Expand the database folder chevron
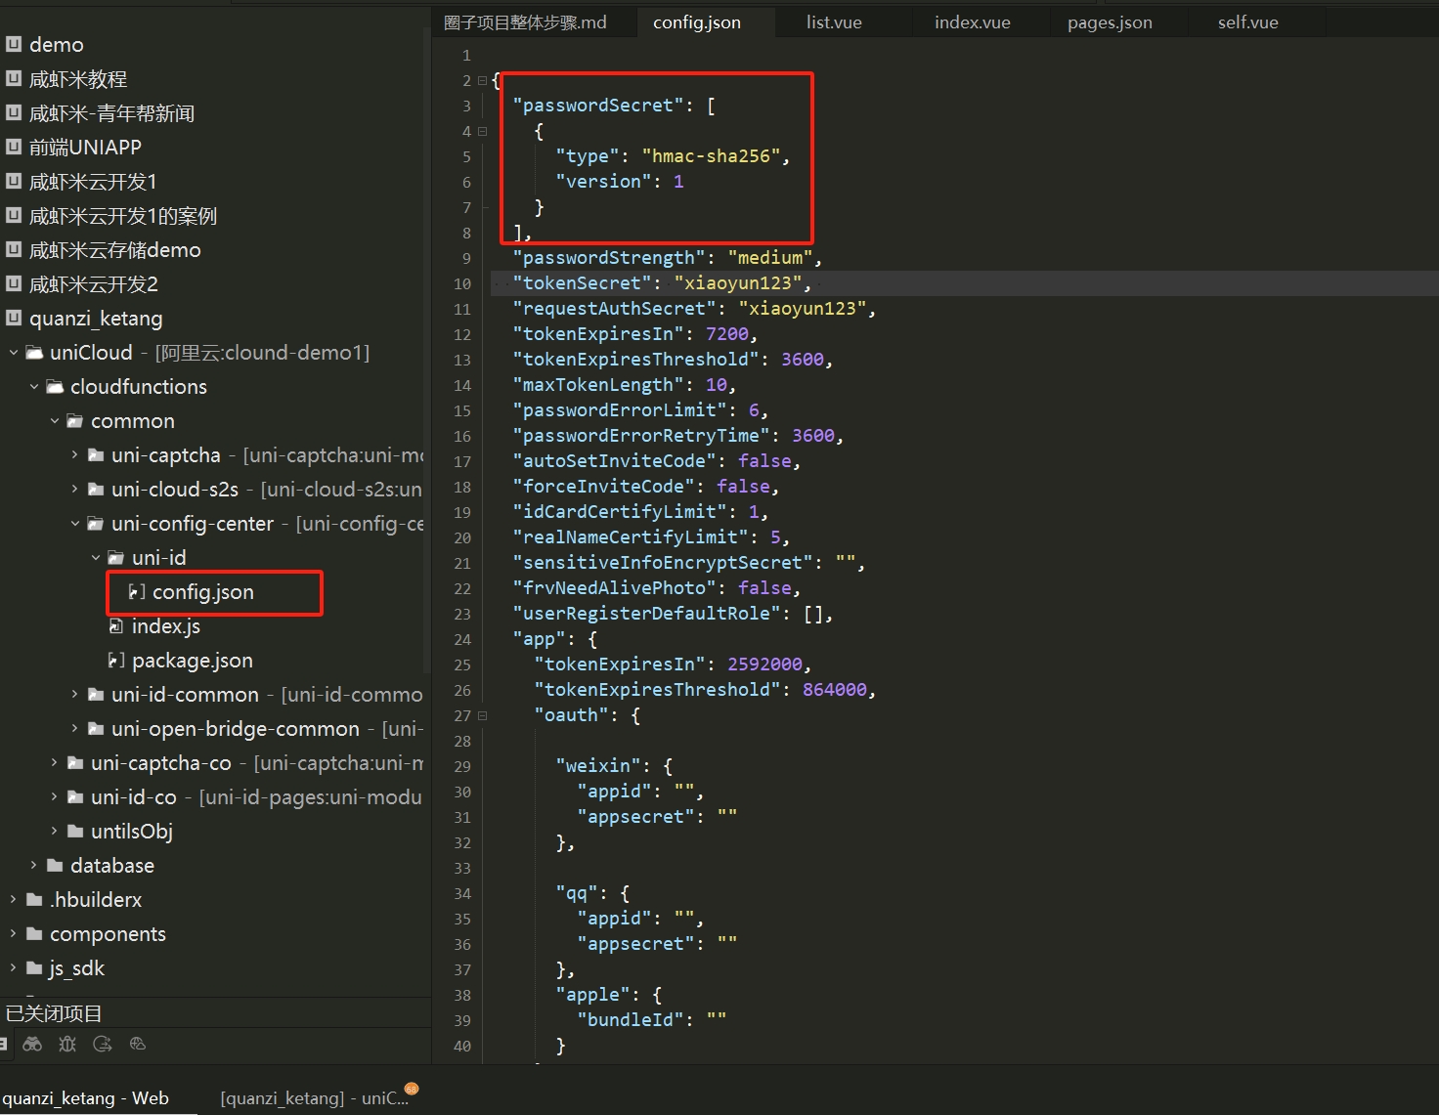Viewport: 1439px width, 1115px height. pyautogui.click(x=34, y=866)
